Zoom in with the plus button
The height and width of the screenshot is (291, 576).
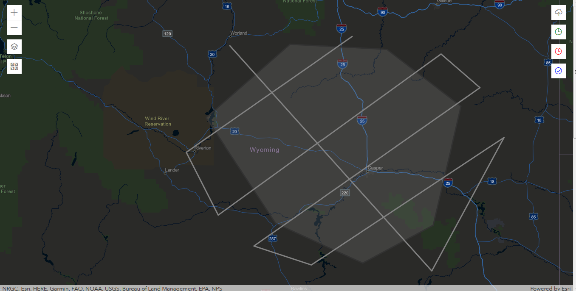click(x=14, y=12)
